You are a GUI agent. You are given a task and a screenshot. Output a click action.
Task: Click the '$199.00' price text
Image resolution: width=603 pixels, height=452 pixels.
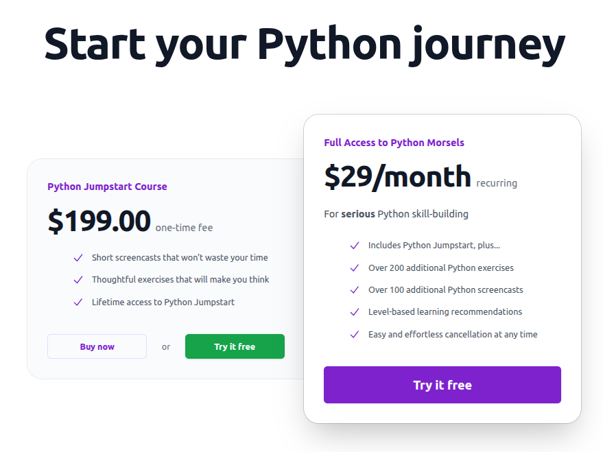pos(99,221)
